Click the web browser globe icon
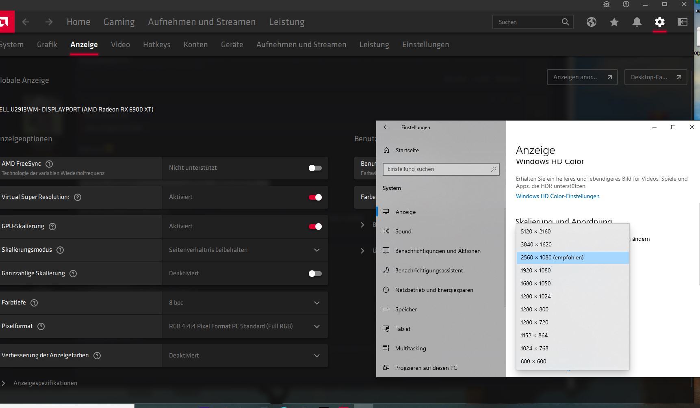This screenshot has width=700, height=408. coord(591,22)
